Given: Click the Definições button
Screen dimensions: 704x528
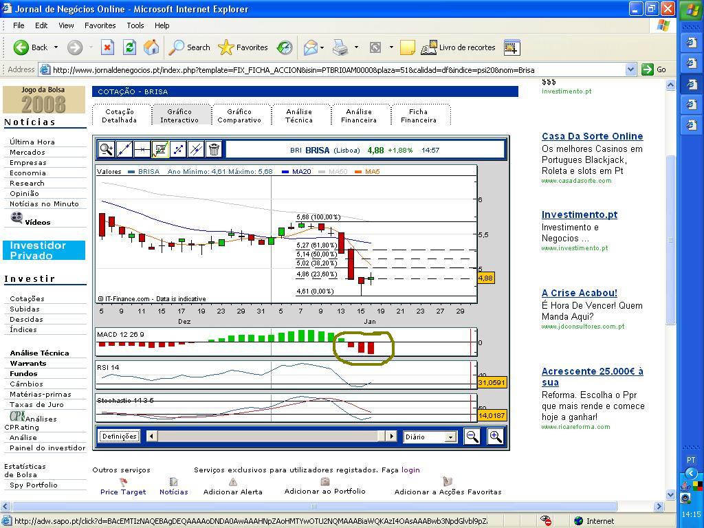Looking at the screenshot, I should coord(119,437).
